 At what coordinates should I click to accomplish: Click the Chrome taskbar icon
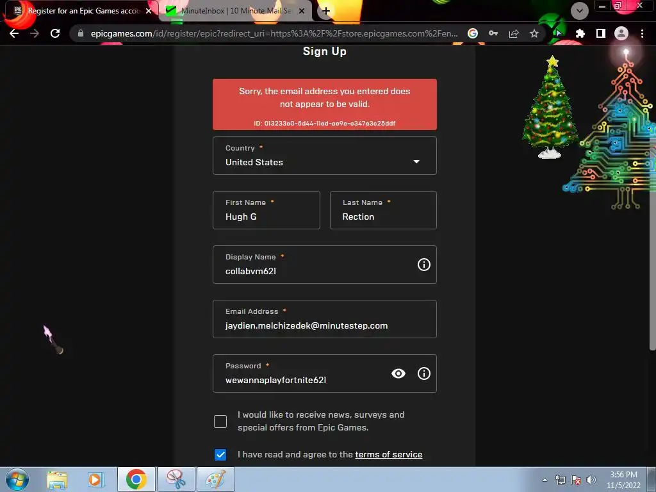(x=136, y=480)
